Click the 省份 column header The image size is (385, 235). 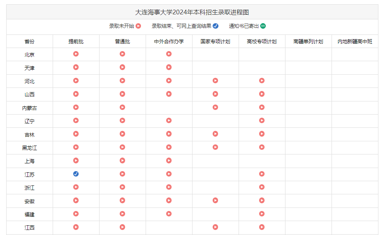tap(29, 41)
